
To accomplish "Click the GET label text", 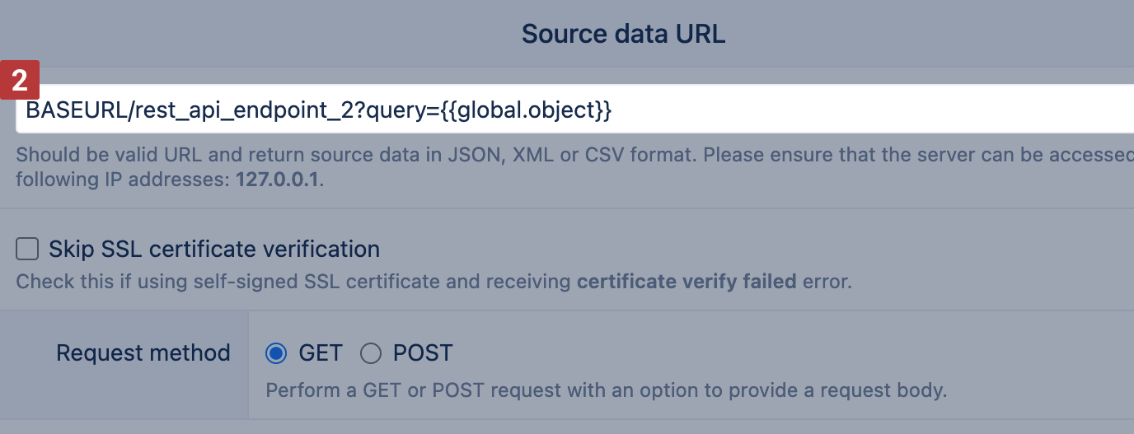I will [x=320, y=353].
